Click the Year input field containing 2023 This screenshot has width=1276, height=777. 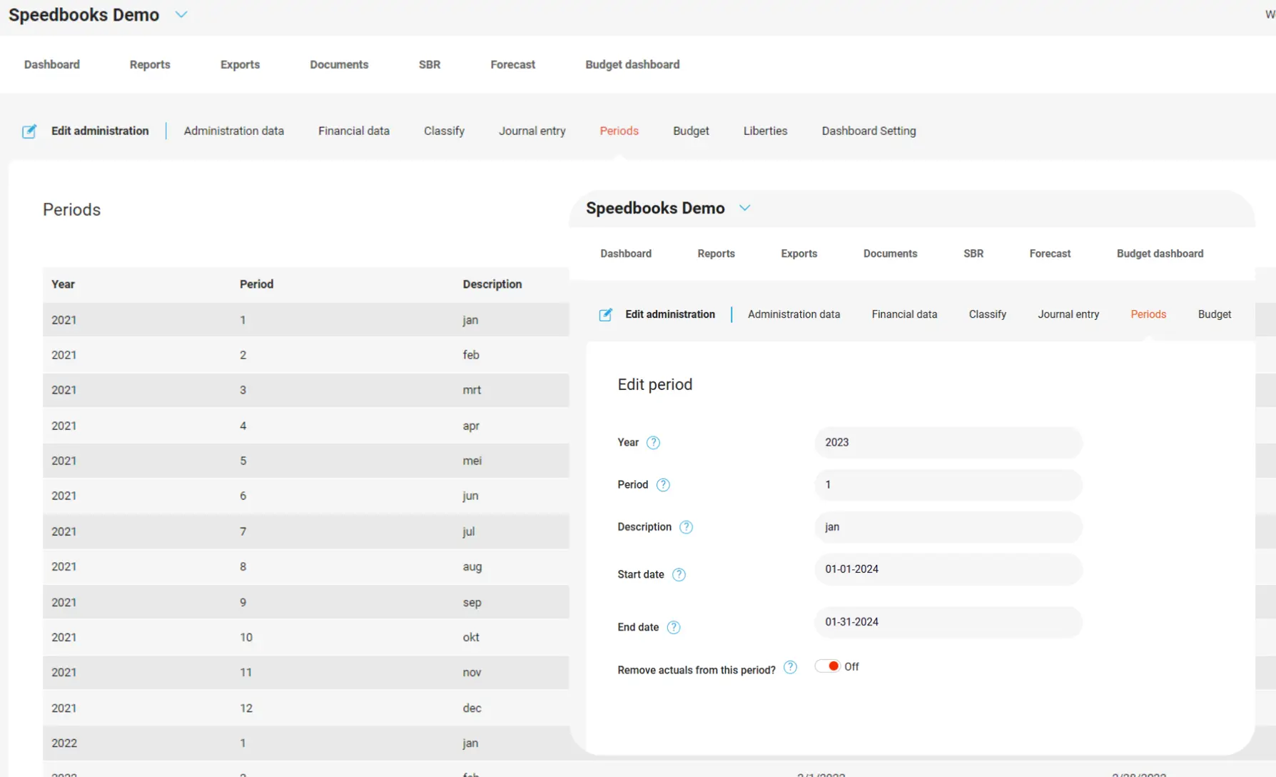pyautogui.click(x=948, y=443)
